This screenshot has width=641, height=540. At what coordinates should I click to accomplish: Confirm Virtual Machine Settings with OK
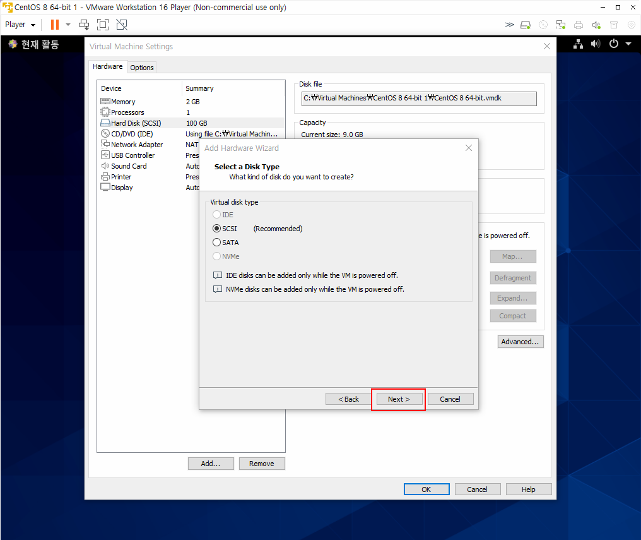click(x=426, y=489)
